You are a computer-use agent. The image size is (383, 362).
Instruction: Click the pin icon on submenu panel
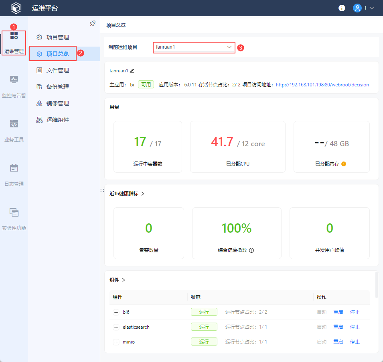[x=93, y=23]
